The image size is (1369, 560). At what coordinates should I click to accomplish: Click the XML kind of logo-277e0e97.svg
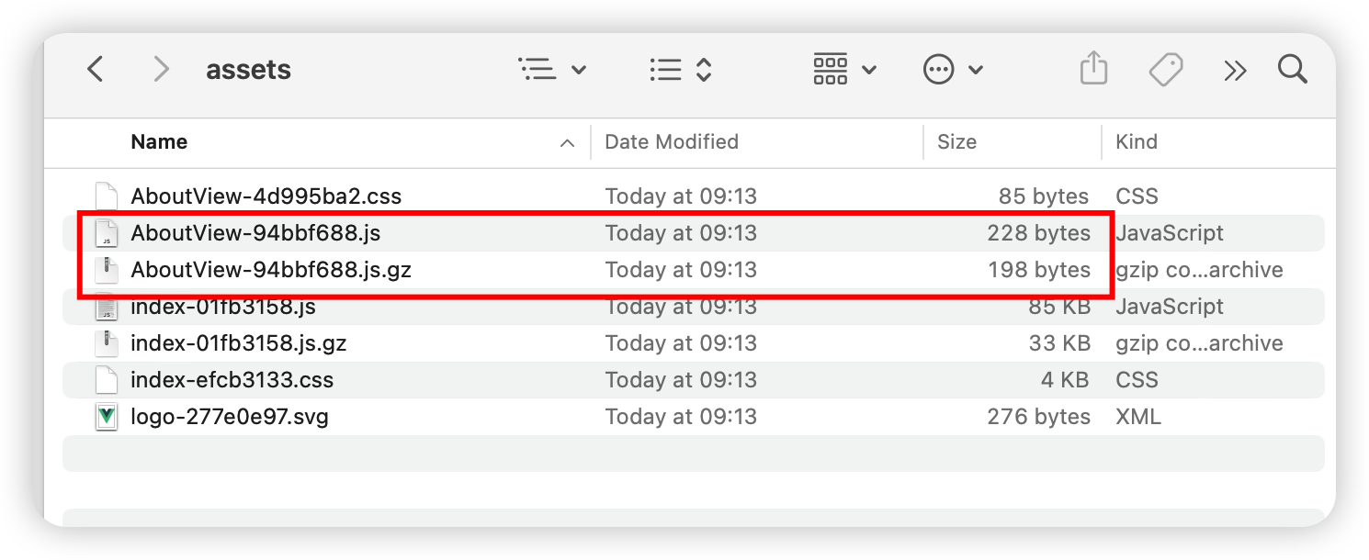(x=1137, y=417)
